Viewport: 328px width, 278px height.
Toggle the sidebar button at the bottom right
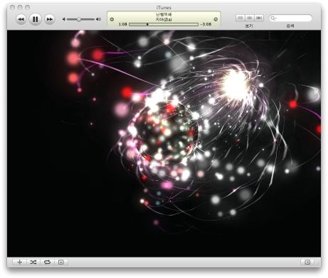(307, 262)
